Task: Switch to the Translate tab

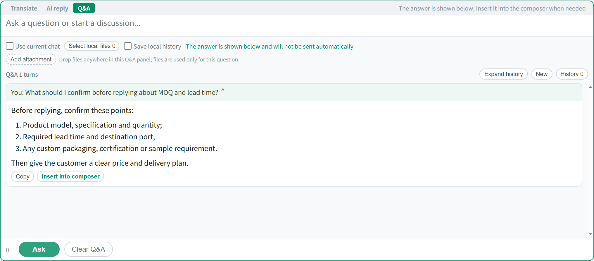Action: [24, 8]
